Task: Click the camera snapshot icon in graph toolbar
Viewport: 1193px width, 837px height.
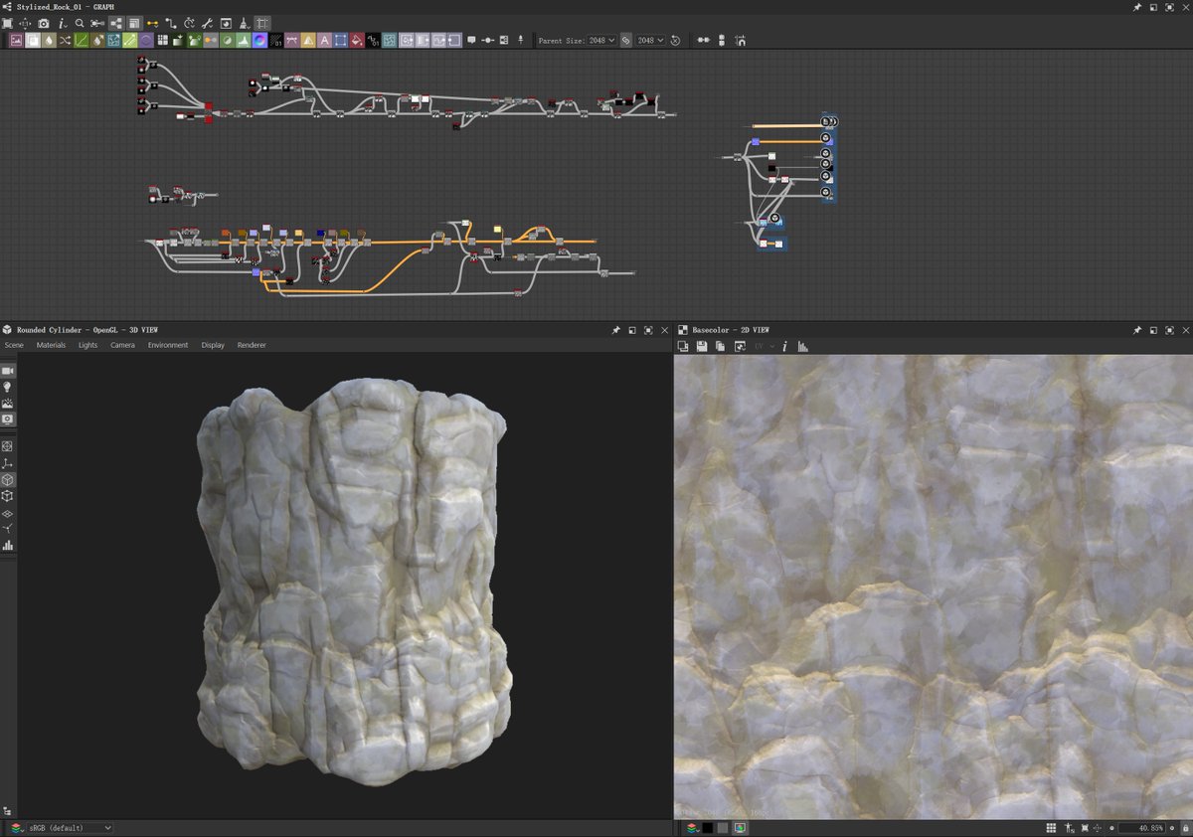Action: (x=44, y=23)
